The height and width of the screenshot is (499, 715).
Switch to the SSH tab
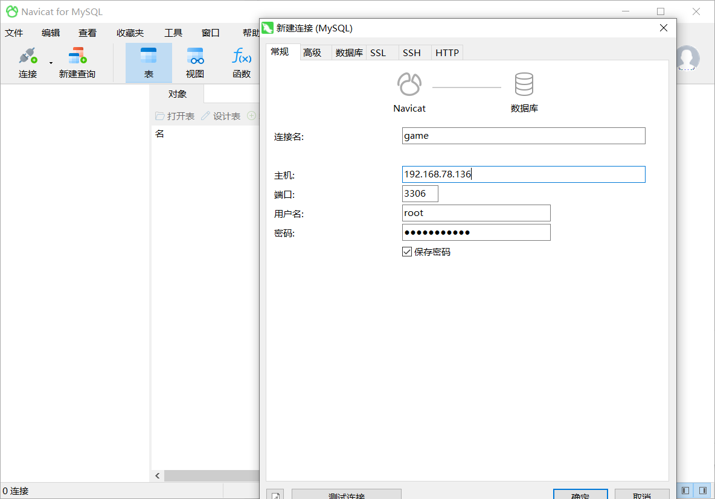(415, 53)
